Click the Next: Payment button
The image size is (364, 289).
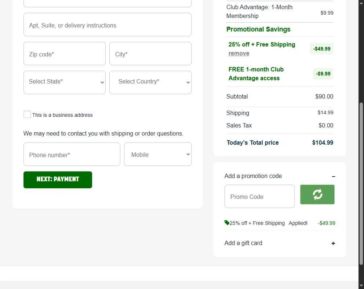click(58, 179)
